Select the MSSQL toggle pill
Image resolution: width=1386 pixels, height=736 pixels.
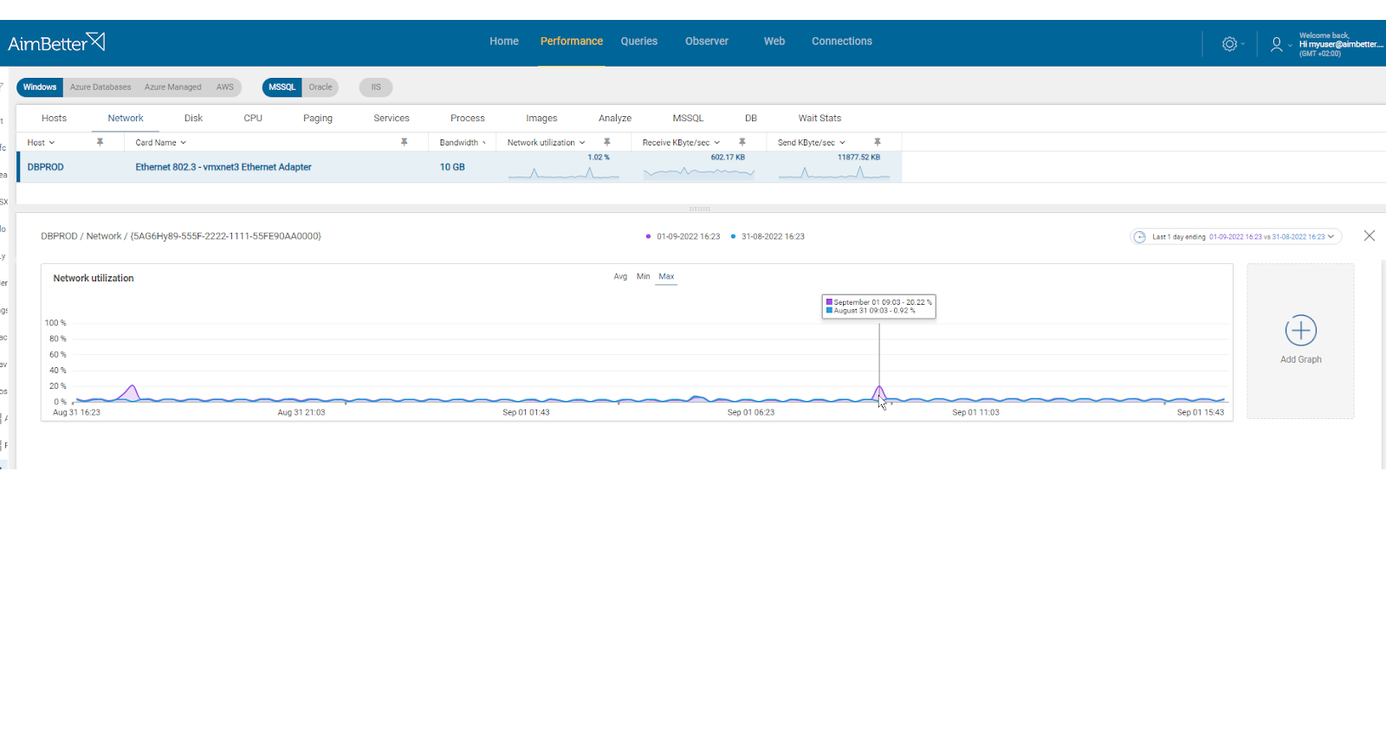pos(282,87)
